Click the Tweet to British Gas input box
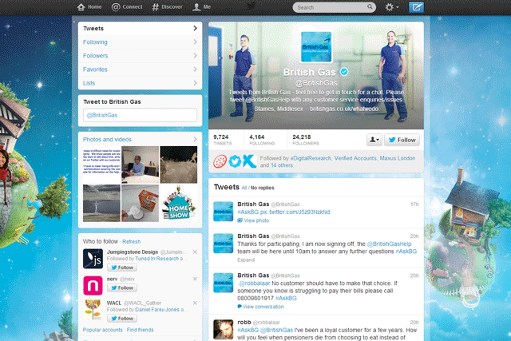Screen dimensions: 511x341 coord(141,115)
